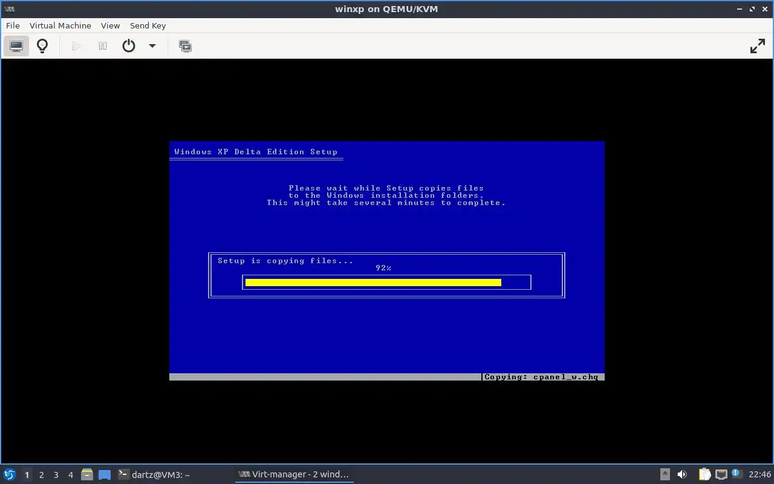The width and height of the screenshot is (774, 484).
Task: Close the winxp on QEMU/KVM window
Action: [x=766, y=9]
